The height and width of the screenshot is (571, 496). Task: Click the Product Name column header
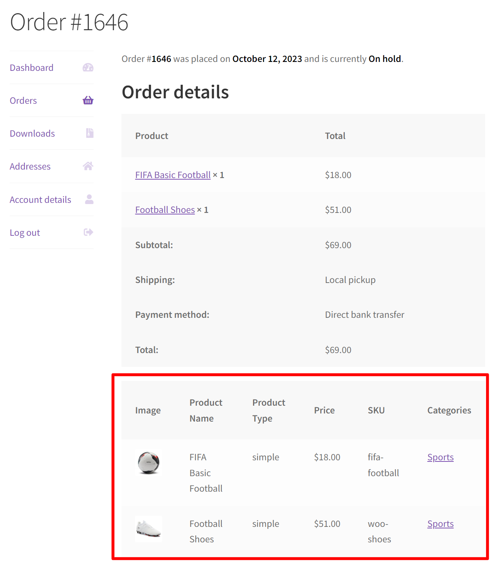click(205, 410)
